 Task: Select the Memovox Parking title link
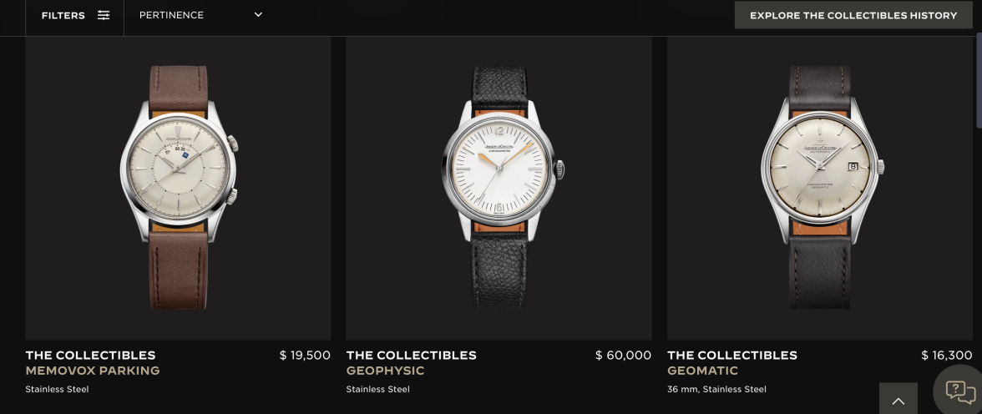pyautogui.click(x=93, y=371)
